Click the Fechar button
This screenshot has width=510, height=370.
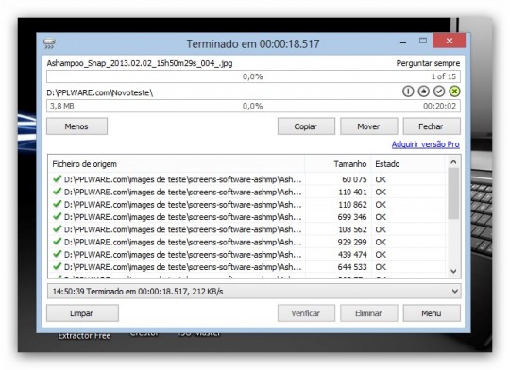click(x=432, y=126)
